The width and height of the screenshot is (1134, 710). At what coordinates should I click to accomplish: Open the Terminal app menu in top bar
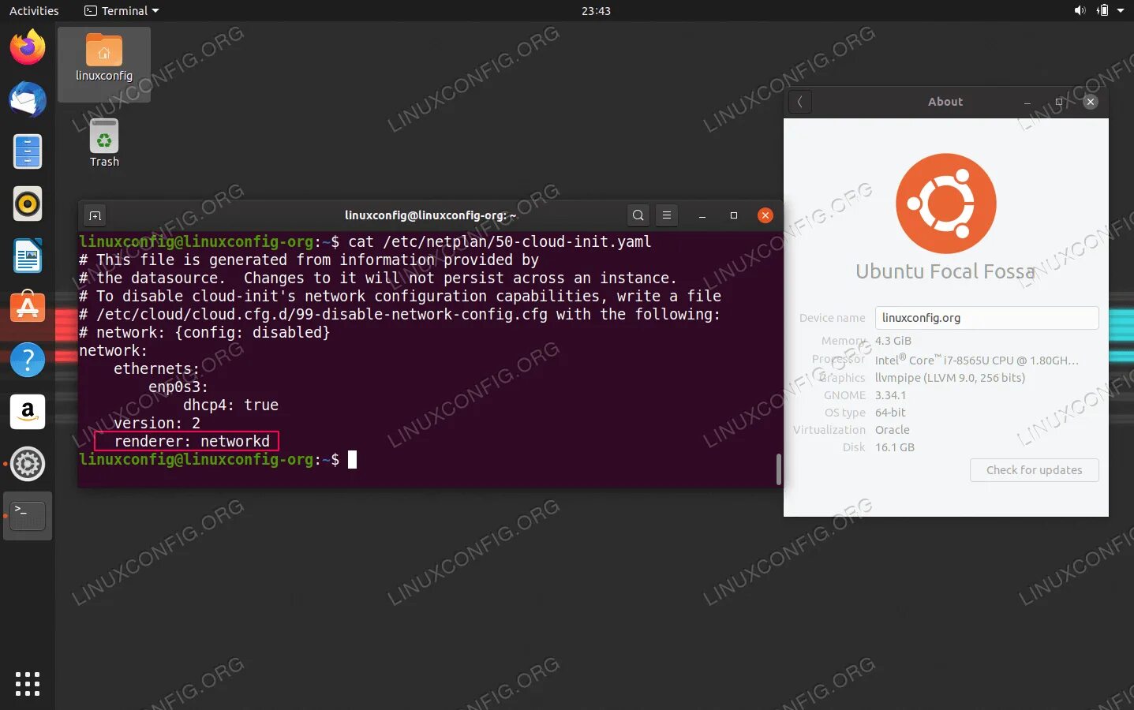coord(122,11)
